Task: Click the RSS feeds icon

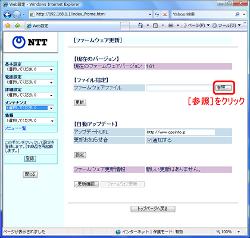Action: pos(155,26)
